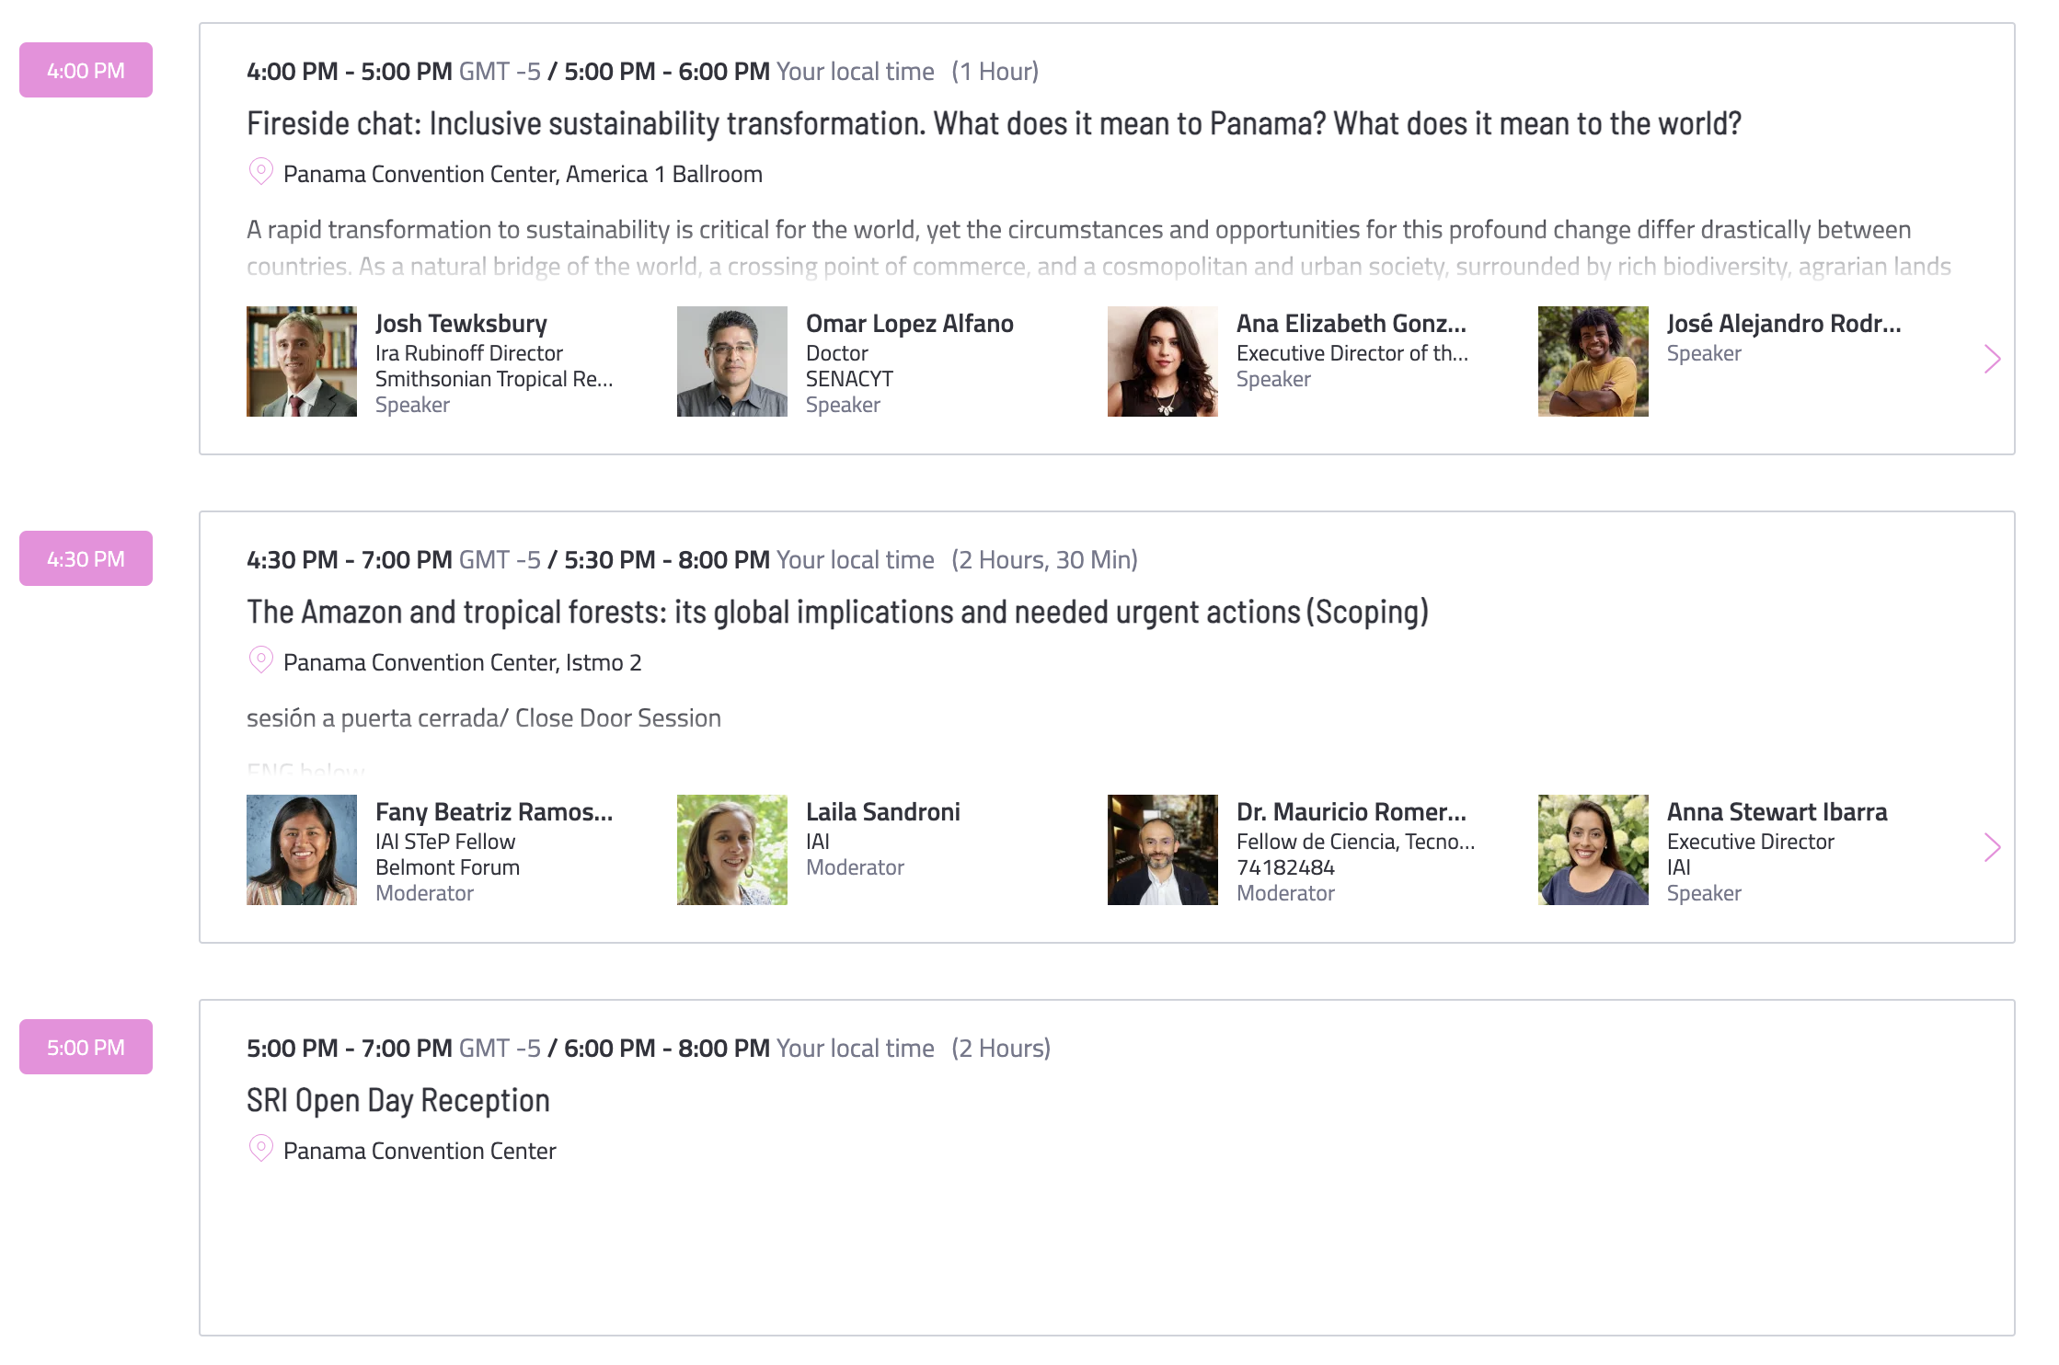Open Laila Sandroni's profile photo
Image resolution: width=2059 pixels, height=1365 pixels.
point(732,850)
